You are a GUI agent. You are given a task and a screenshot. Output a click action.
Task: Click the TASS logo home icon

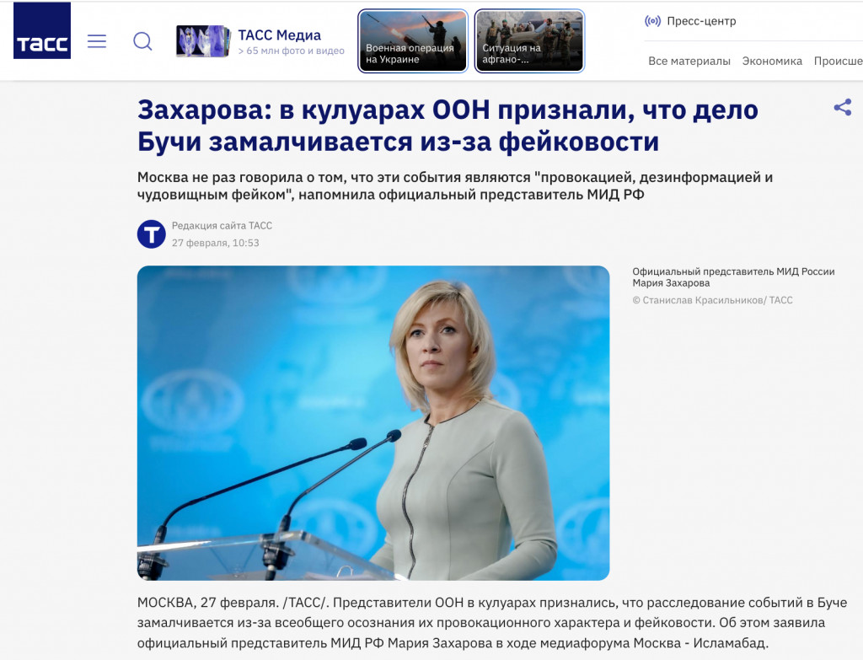click(42, 30)
